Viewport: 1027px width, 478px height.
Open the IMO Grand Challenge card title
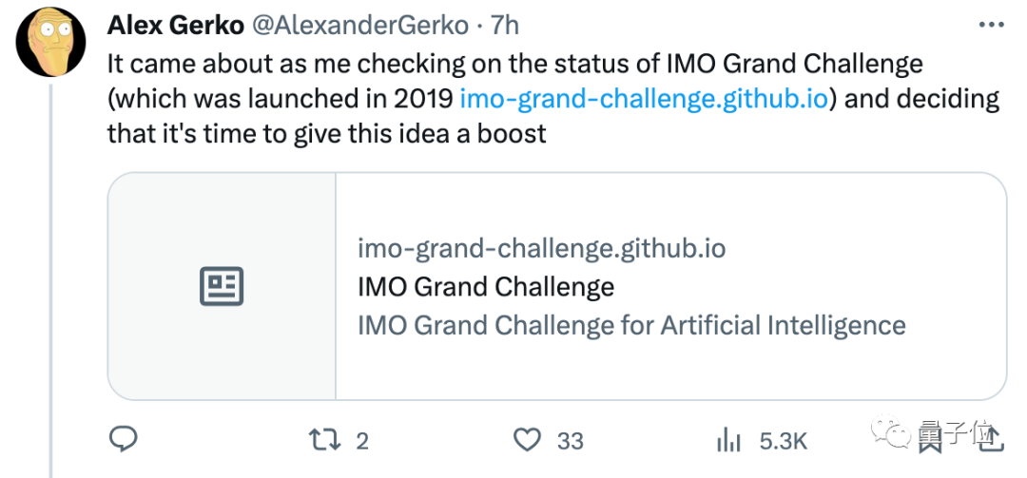[x=486, y=287]
